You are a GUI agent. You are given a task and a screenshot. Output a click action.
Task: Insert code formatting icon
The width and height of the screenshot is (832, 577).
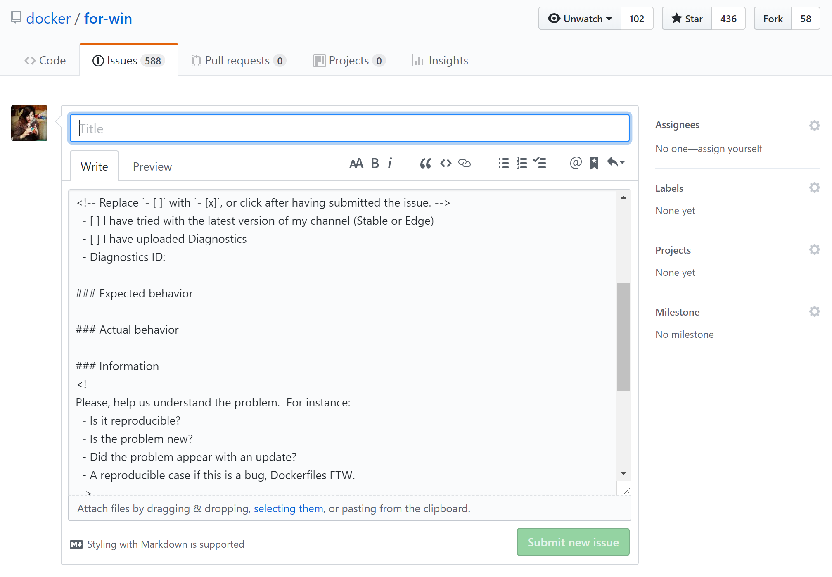pos(446,164)
